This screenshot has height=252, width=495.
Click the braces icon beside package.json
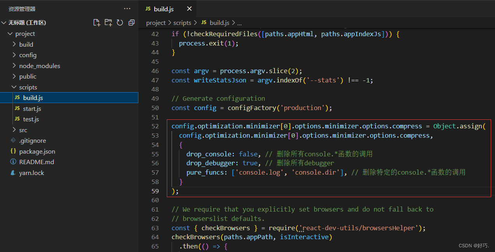(13, 151)
